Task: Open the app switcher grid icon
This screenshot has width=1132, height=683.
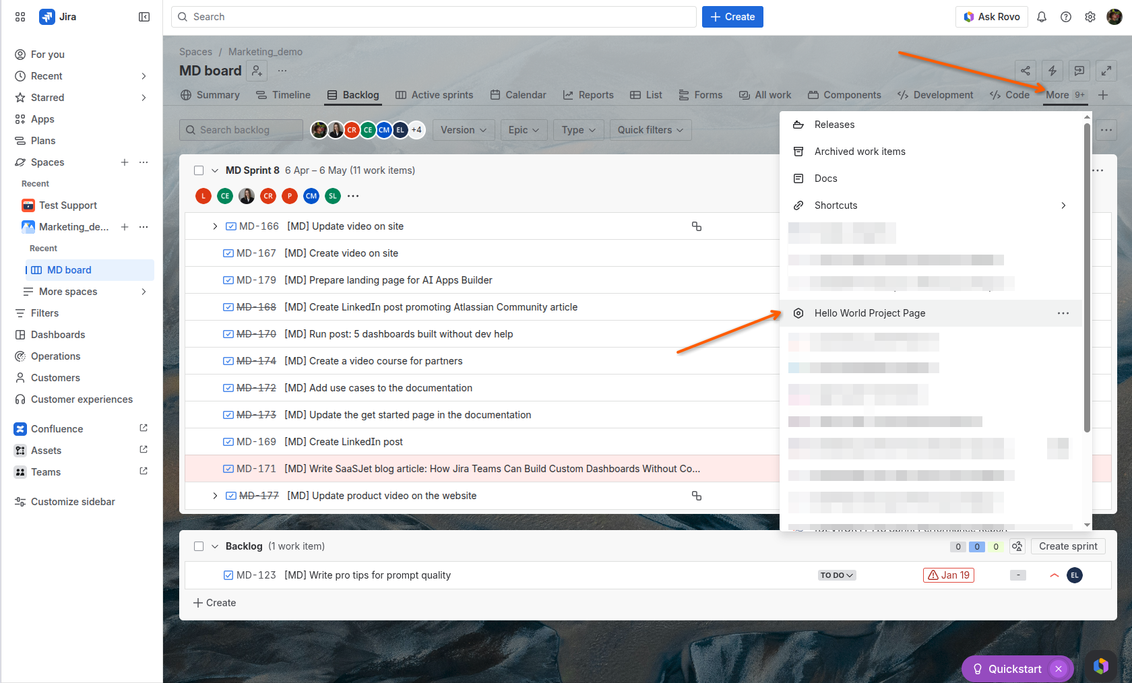Action: (20, 17)
